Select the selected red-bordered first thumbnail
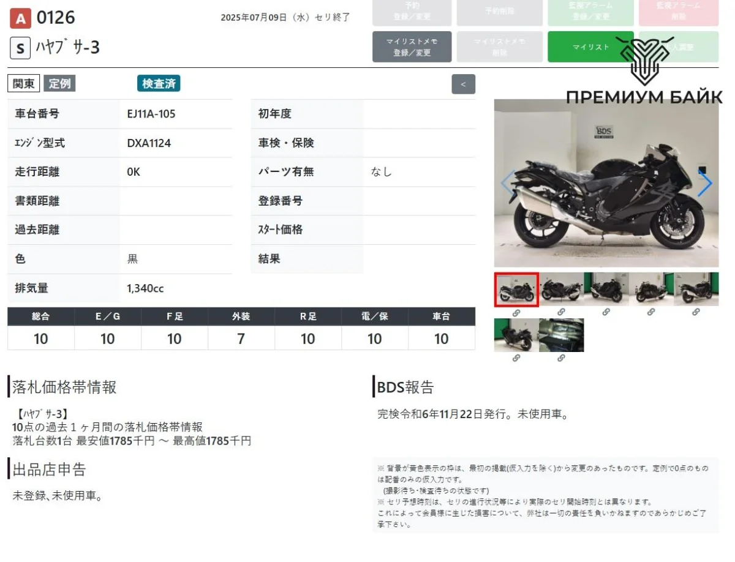Image resolution: width=735 pixels, height=562 pixels. pyautogui.click(x=516, y=290)
